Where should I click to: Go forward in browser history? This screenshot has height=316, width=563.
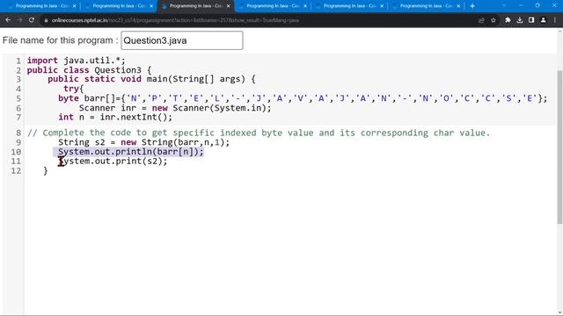tap(19, 20)
